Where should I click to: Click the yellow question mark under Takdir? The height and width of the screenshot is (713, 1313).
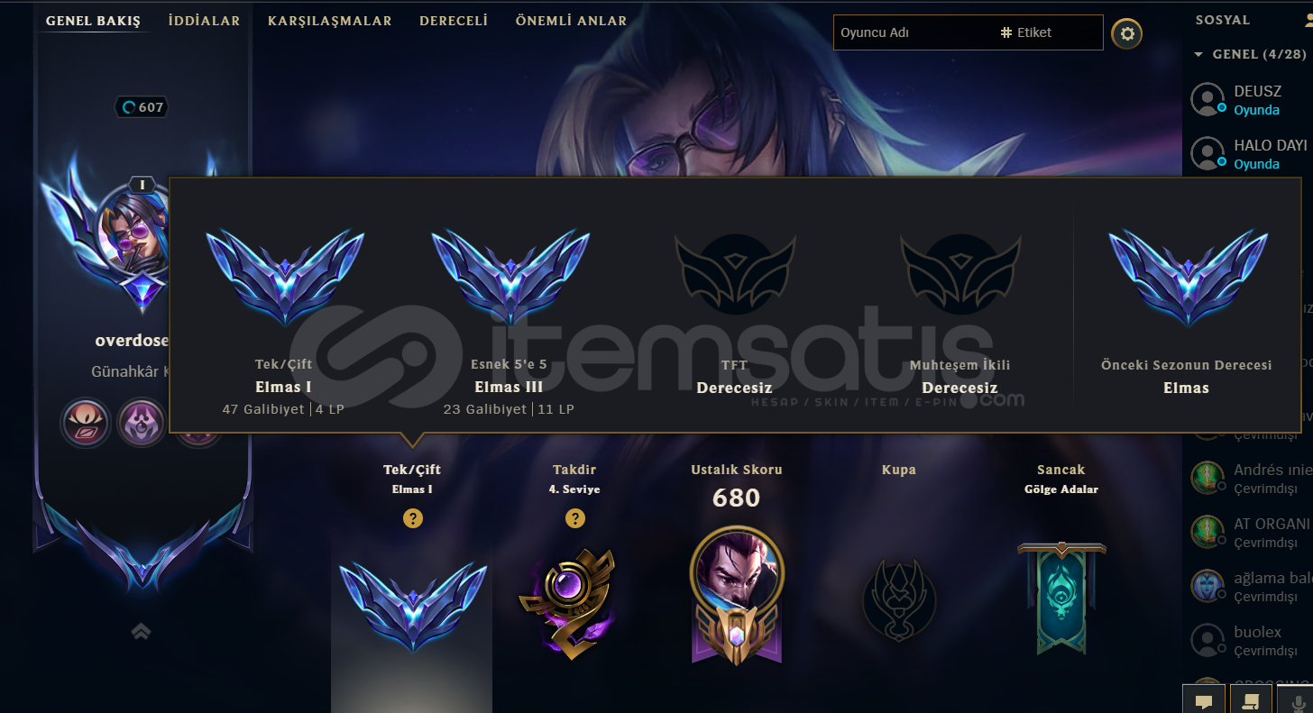(x=574, y=518)
